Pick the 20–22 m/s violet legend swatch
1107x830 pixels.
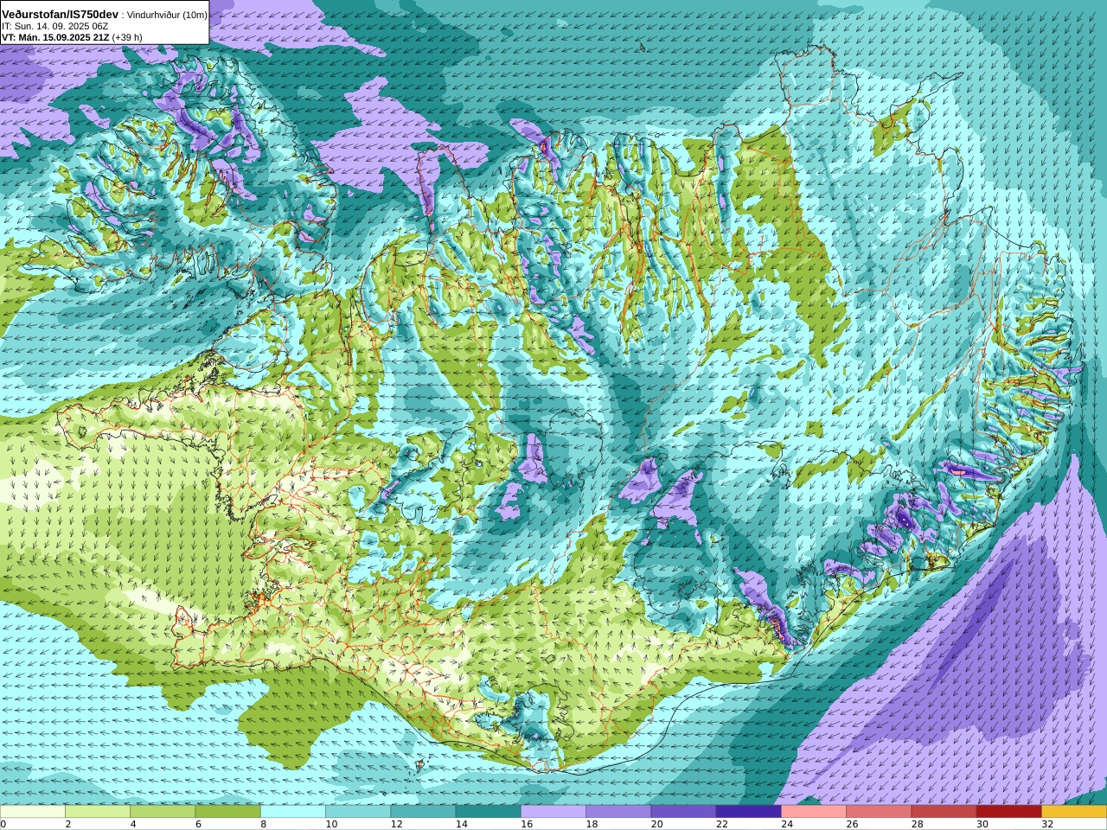point(683,812)
